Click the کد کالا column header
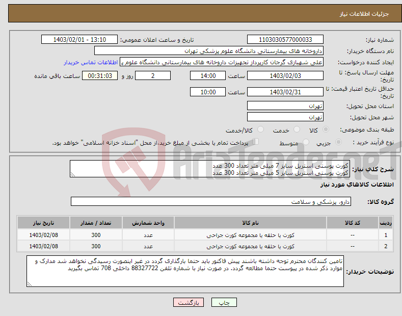This screenshot has width=402, height=316. (353, 223)
